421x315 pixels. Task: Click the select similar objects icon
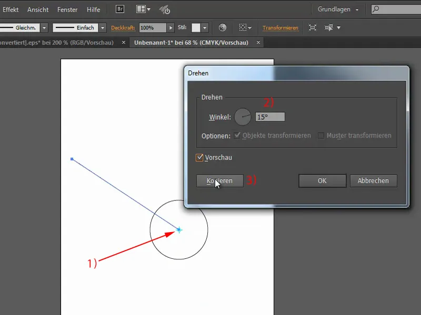[x=329, y=27]
